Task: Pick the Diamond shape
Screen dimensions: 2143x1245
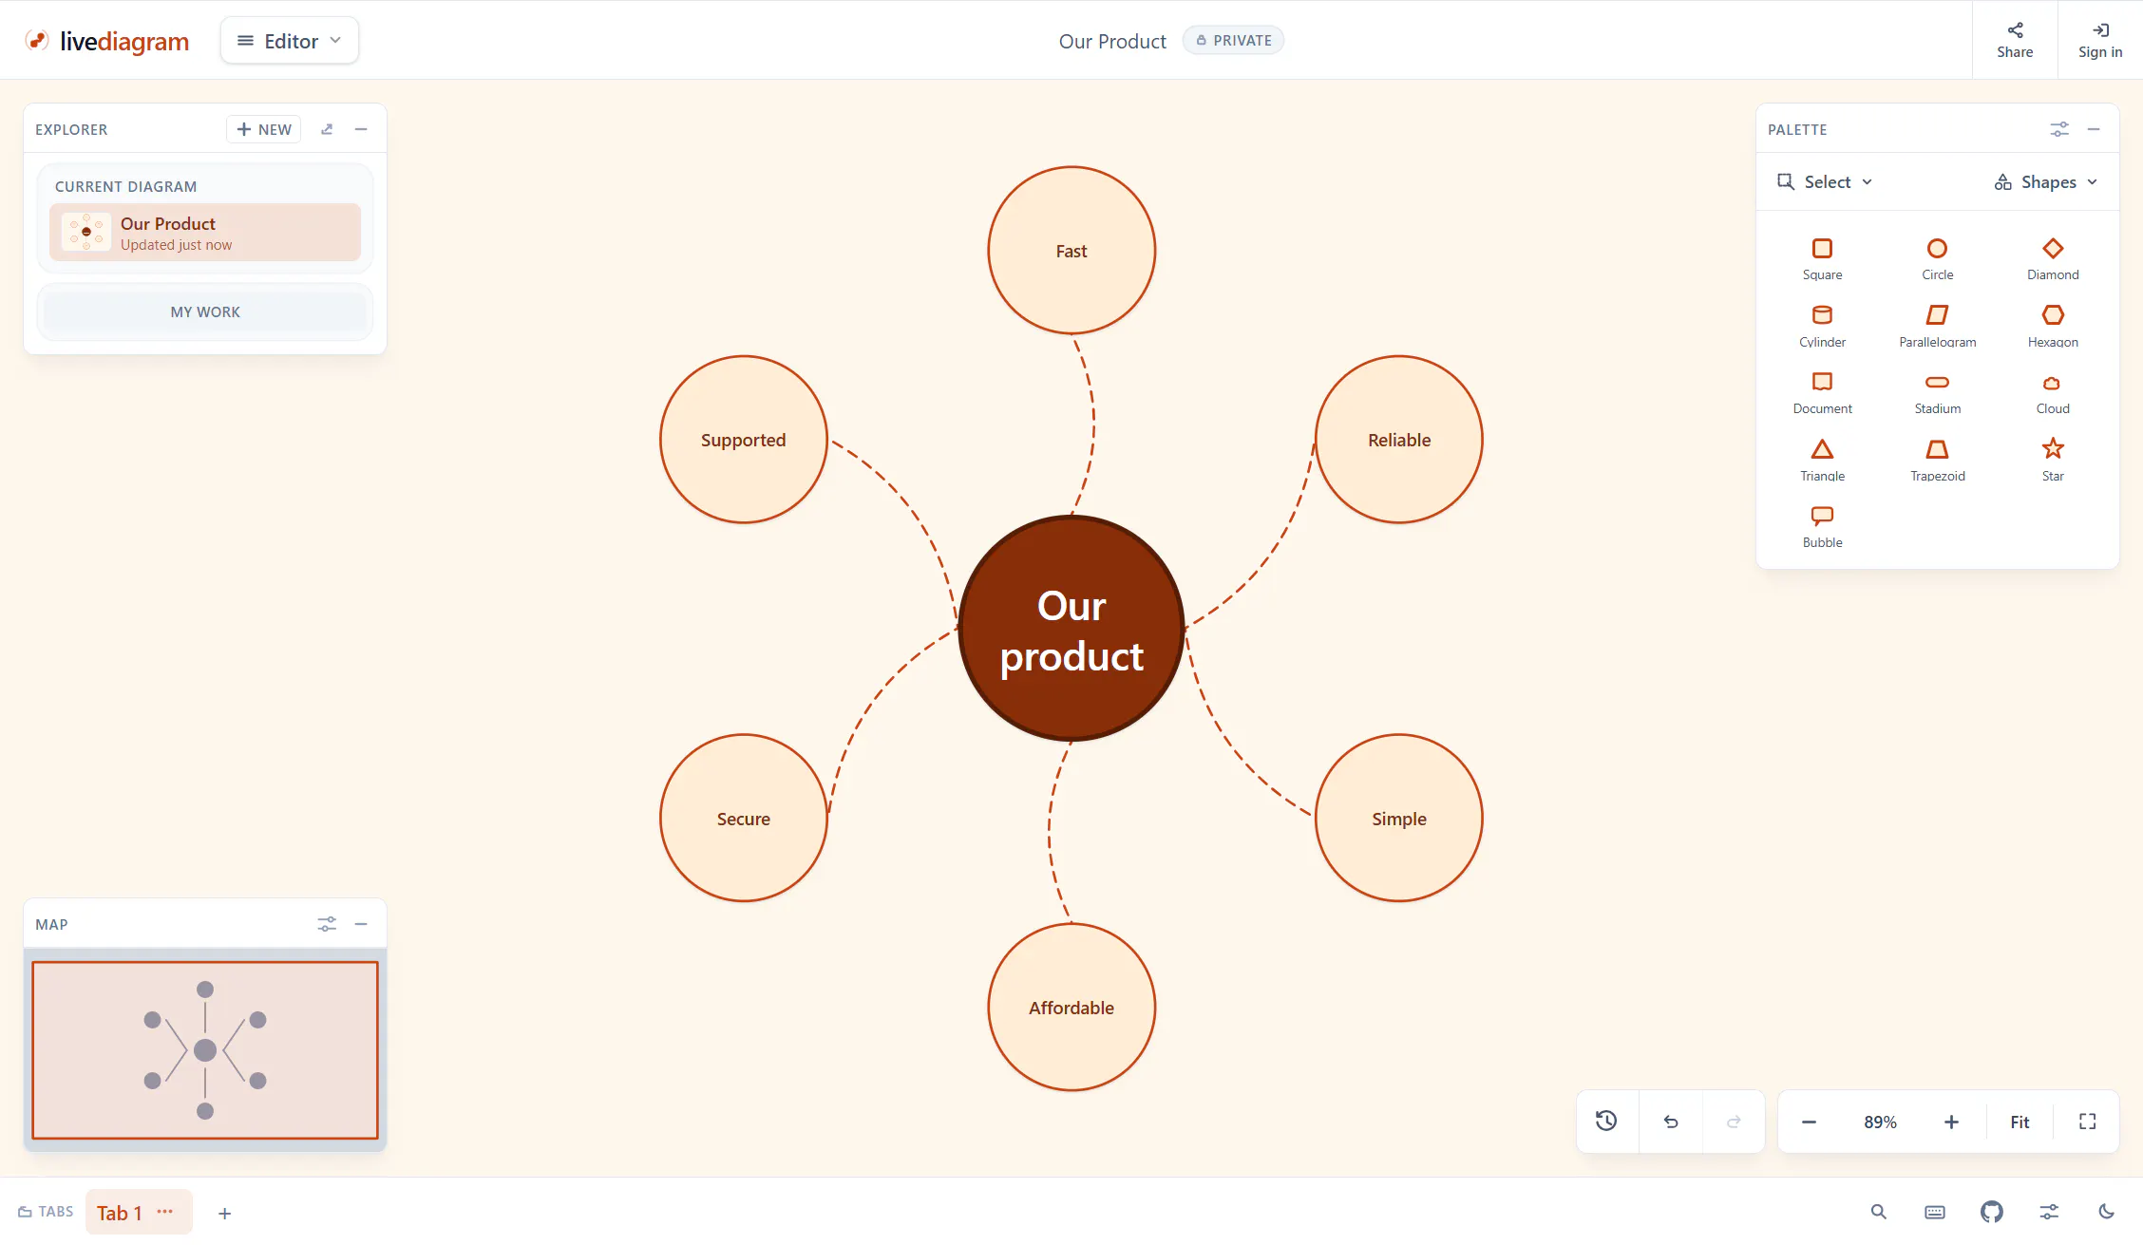Action: point(2053,258)
